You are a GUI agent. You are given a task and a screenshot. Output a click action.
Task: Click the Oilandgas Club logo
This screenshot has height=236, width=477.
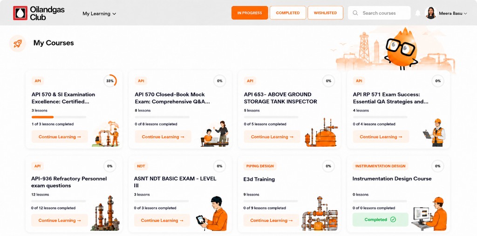point(39,13)
